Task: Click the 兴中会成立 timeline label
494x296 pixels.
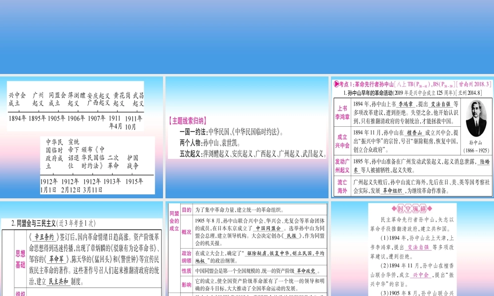Action: tap(17, 99)
